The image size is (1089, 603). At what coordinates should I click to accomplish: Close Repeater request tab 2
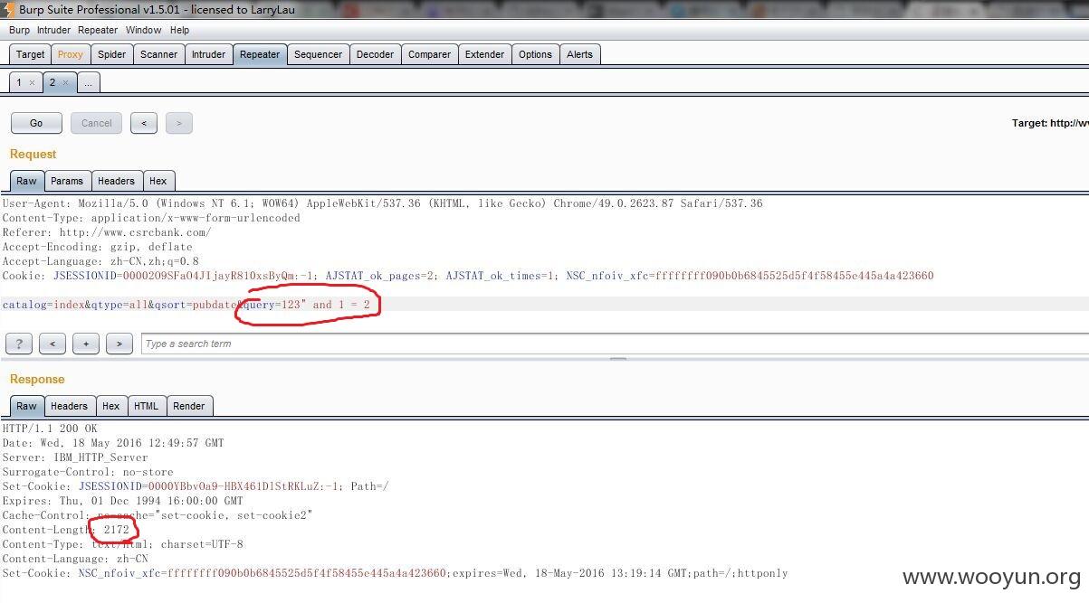tap(65, 82)
